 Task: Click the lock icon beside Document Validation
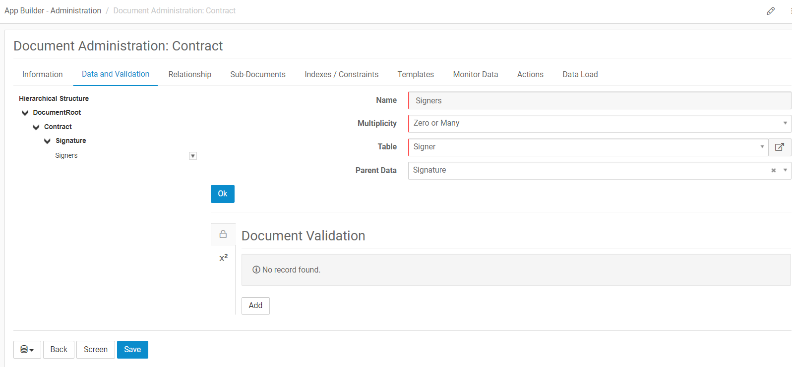(x=223, y=234)
